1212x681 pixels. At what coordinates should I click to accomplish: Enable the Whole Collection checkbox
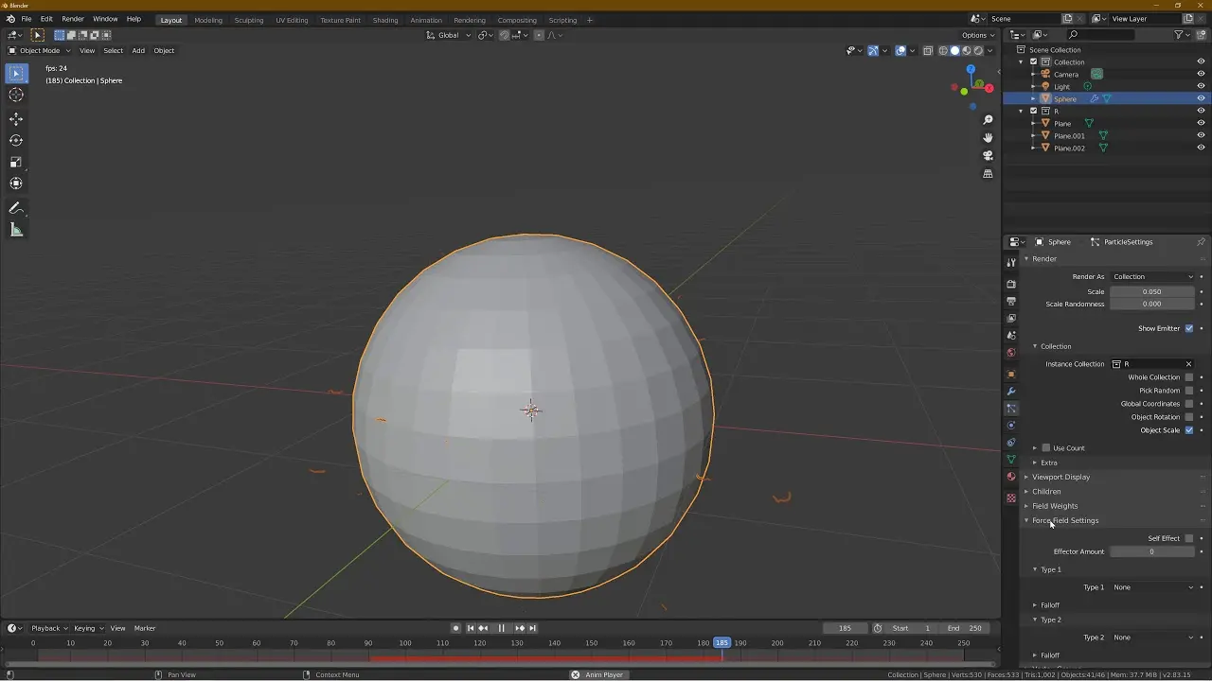tap(1189, 377)
